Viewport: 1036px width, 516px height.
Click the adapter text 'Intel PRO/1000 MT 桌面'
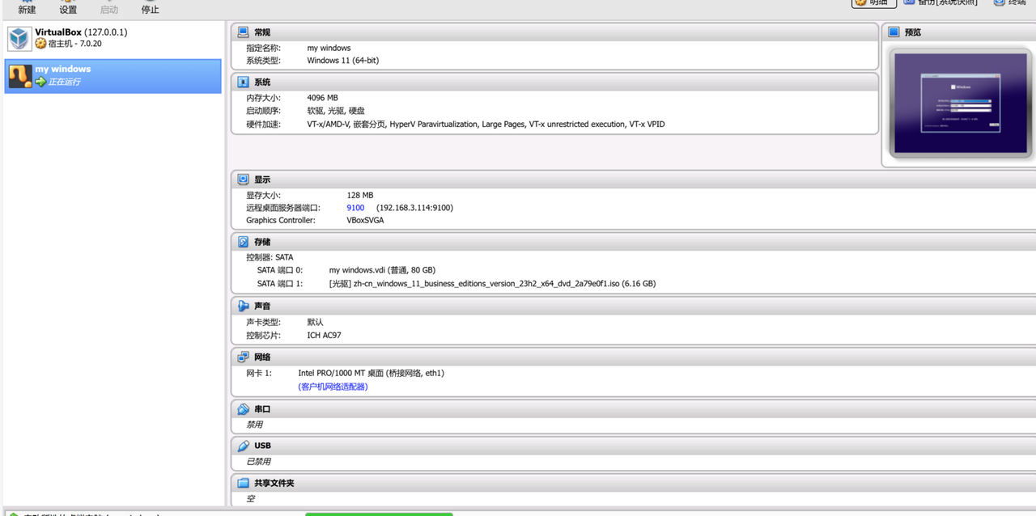(x=341, y=373)
